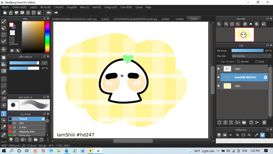The image size is (273, 154).
Task: Select the Lớp1 layer
Action: tap(244, 86)
